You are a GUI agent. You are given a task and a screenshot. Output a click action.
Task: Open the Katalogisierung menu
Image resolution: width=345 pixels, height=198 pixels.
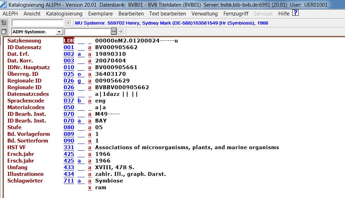pyautogui.click(x=64, y=14)
